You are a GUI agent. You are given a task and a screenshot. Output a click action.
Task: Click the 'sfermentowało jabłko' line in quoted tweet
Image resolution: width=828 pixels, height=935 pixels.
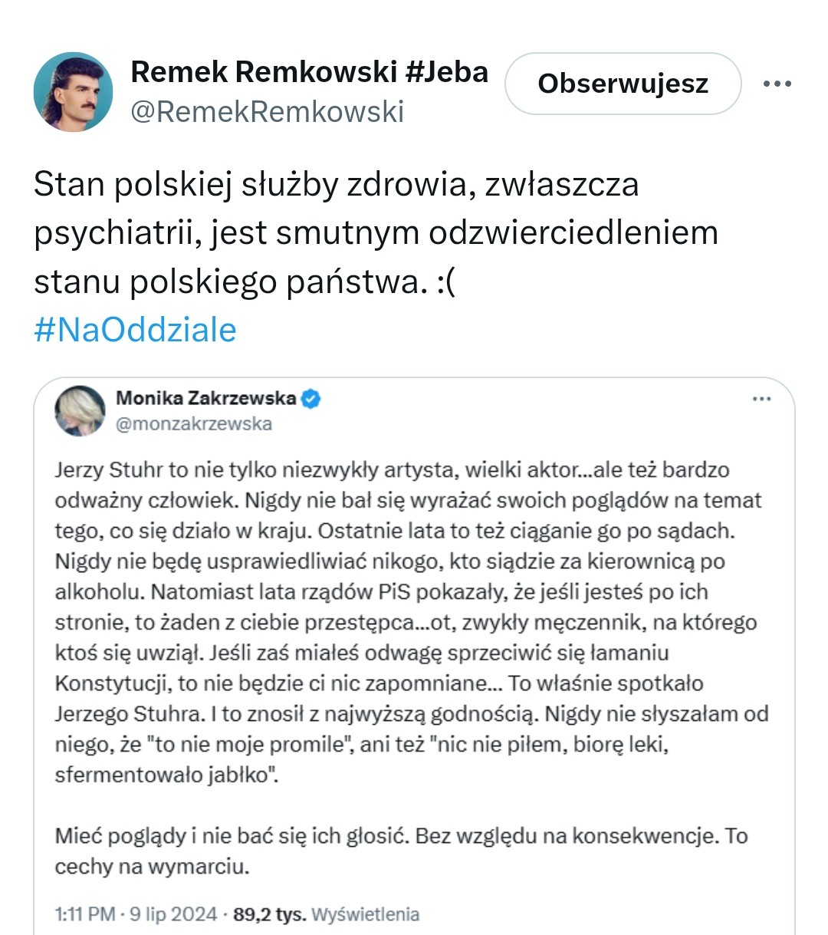point(166,775)
